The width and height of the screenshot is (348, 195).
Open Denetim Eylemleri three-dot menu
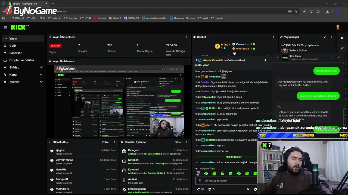187,142
